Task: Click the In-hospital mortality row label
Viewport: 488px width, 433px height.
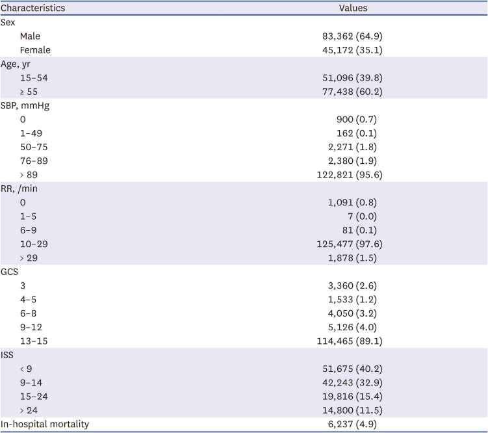Action: tap(45, 424)
